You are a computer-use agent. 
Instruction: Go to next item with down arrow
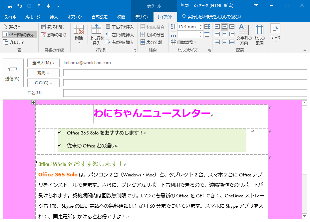49,6
